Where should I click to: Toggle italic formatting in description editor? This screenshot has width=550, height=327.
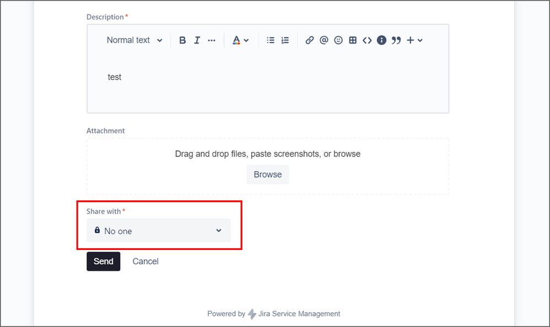pos(197,40)
